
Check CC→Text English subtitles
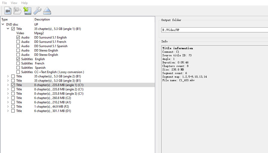coord(18,72)
